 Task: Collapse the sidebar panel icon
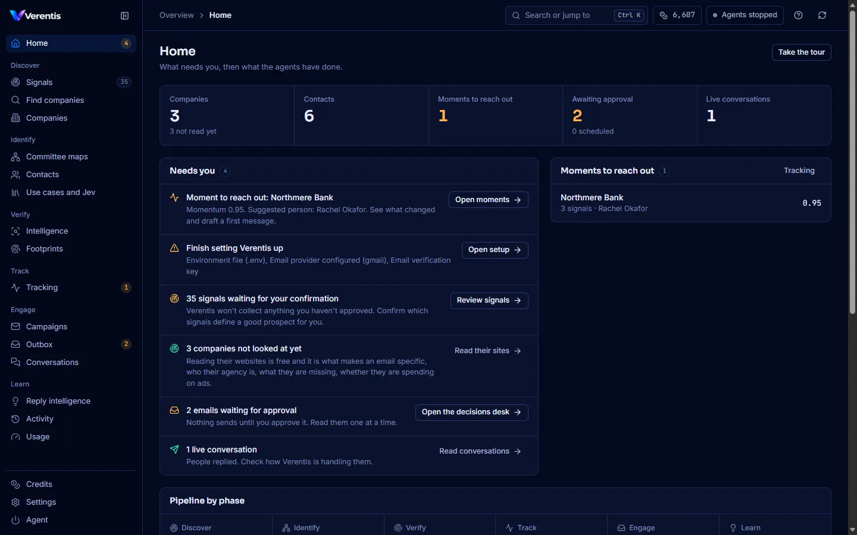pyautogui.click(x=124, y=16)
